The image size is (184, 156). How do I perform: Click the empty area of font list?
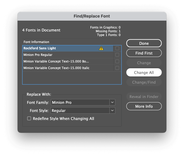pos(72,78)
